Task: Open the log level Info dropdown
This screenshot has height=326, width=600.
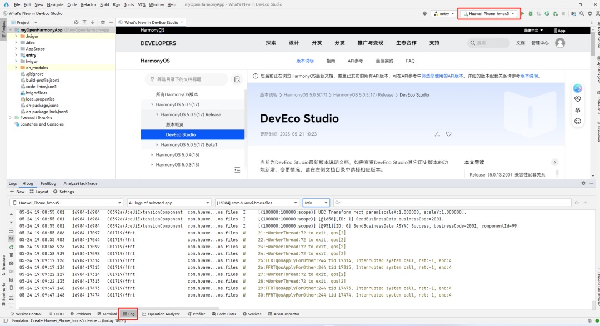Action: tap(316, 203)
